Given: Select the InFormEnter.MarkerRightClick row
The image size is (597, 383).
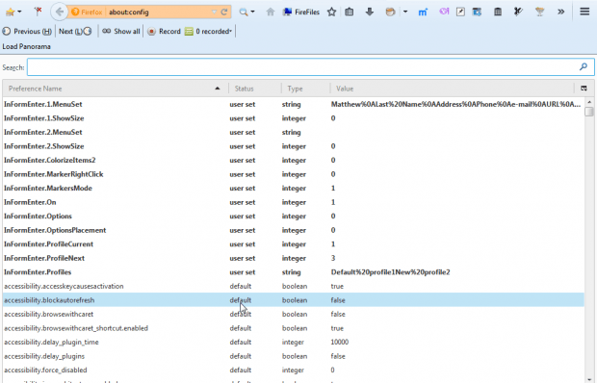Looking at the screenshot, I should coord(293,174).
